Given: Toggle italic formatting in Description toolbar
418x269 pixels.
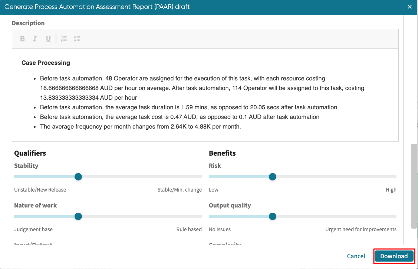Looking at the screenshot, I should pos(35,39).
